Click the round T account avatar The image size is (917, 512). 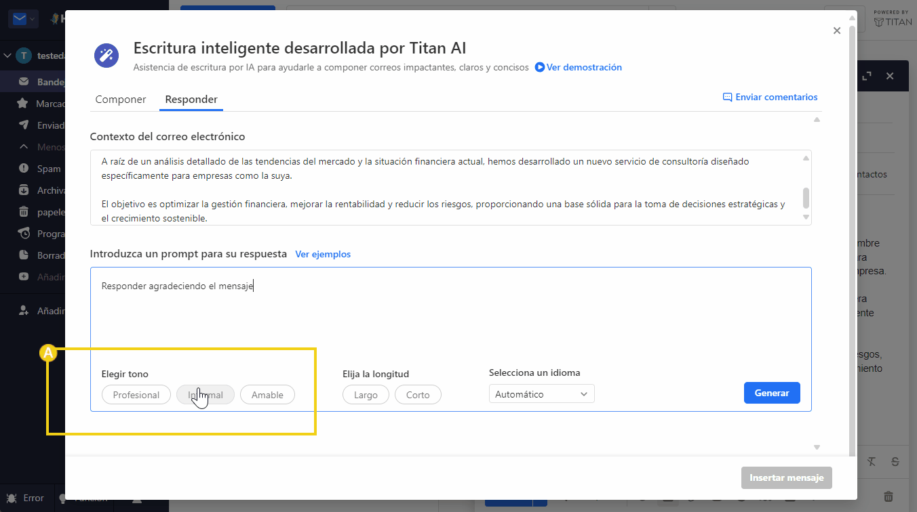pyautogui.click(x=24, y=56)
